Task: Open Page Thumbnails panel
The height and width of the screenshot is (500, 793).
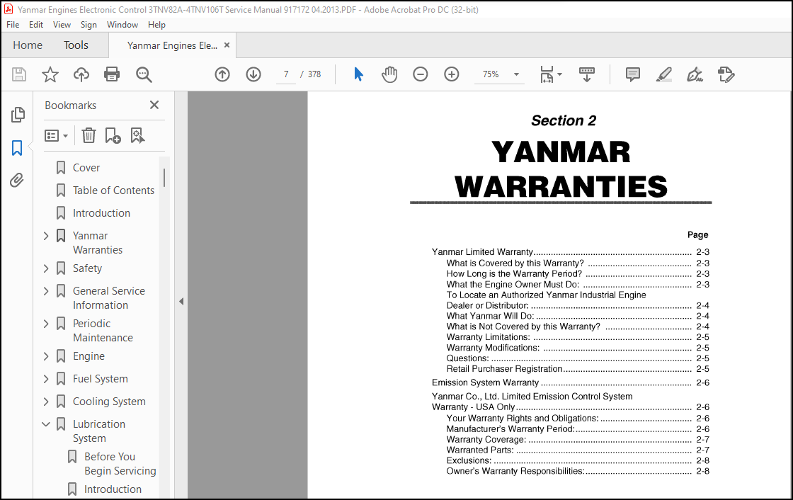Action: click(18, 115)
